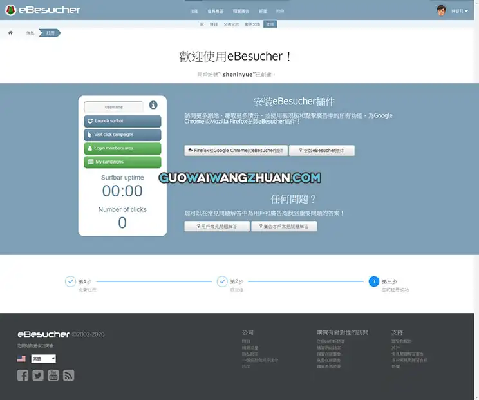Screen dimensions: 479x400
Task: Open the 新聞 item in top navigation
Action: point(263,11)
